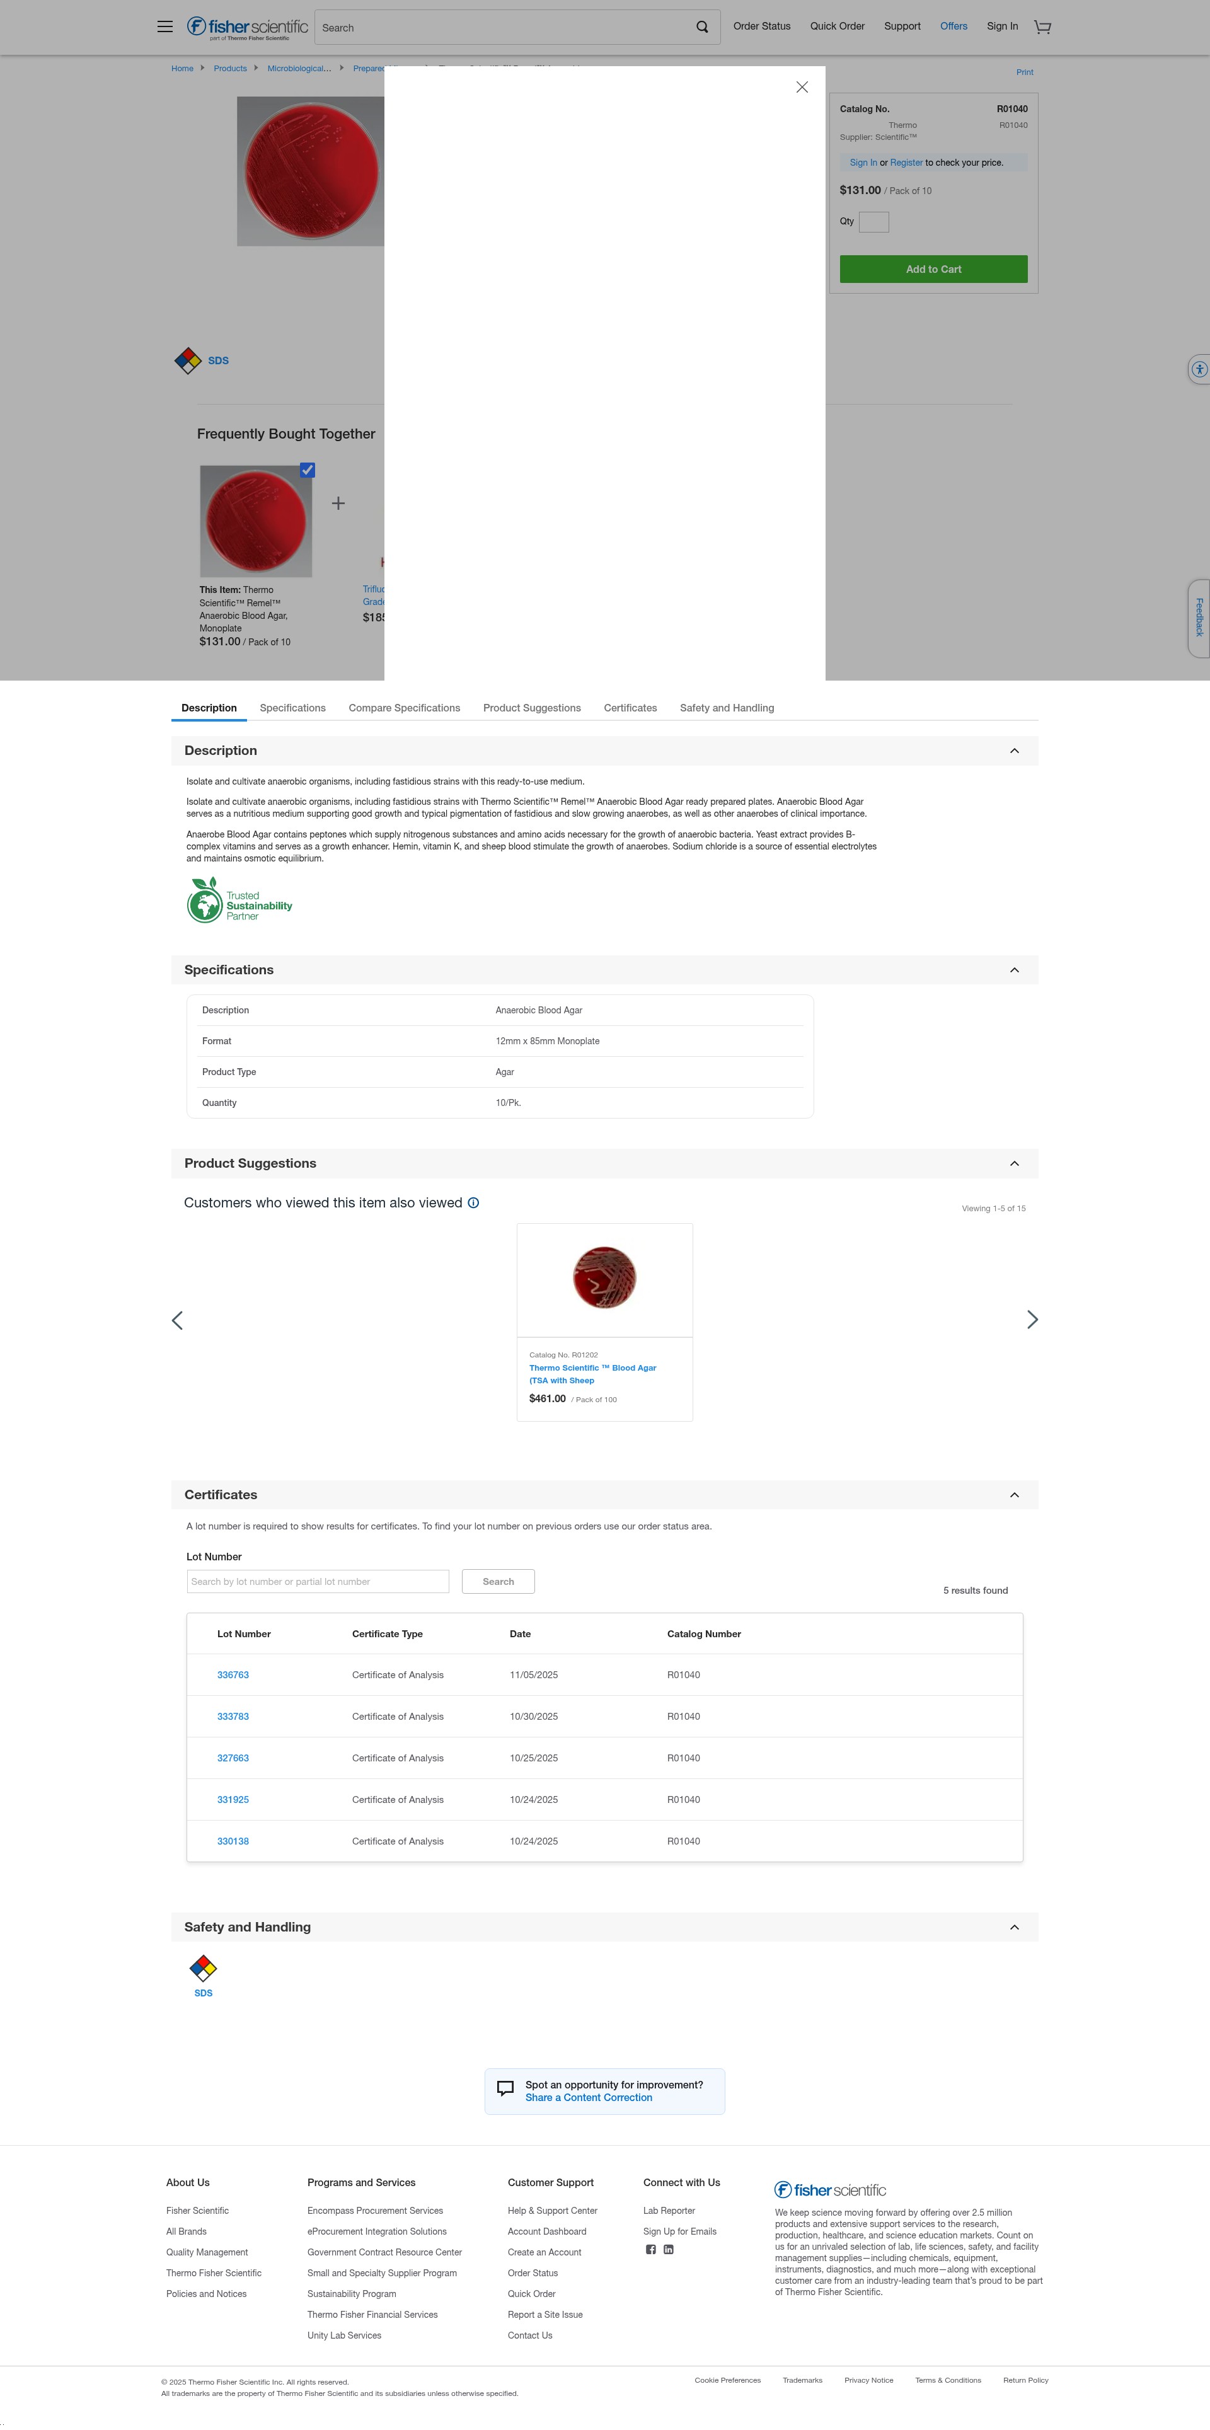Screen dimensions: 1210x2430
Task: Open the Facebook icon in footer
Action: 651,2250
